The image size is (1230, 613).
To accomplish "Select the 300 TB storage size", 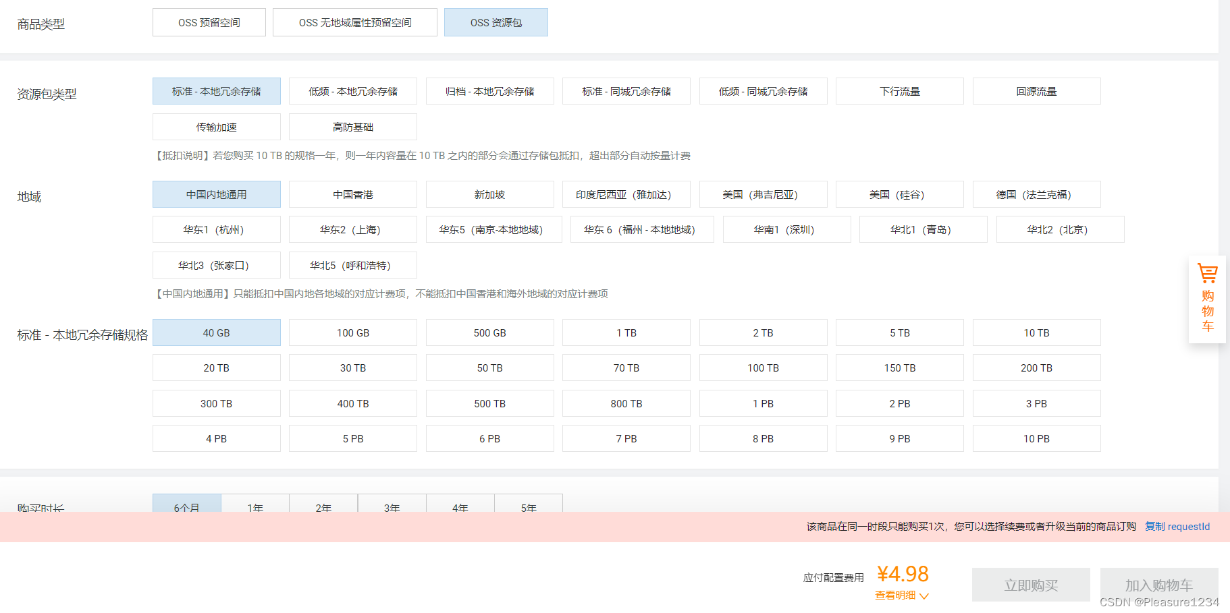I will click(x=217, y=403).
